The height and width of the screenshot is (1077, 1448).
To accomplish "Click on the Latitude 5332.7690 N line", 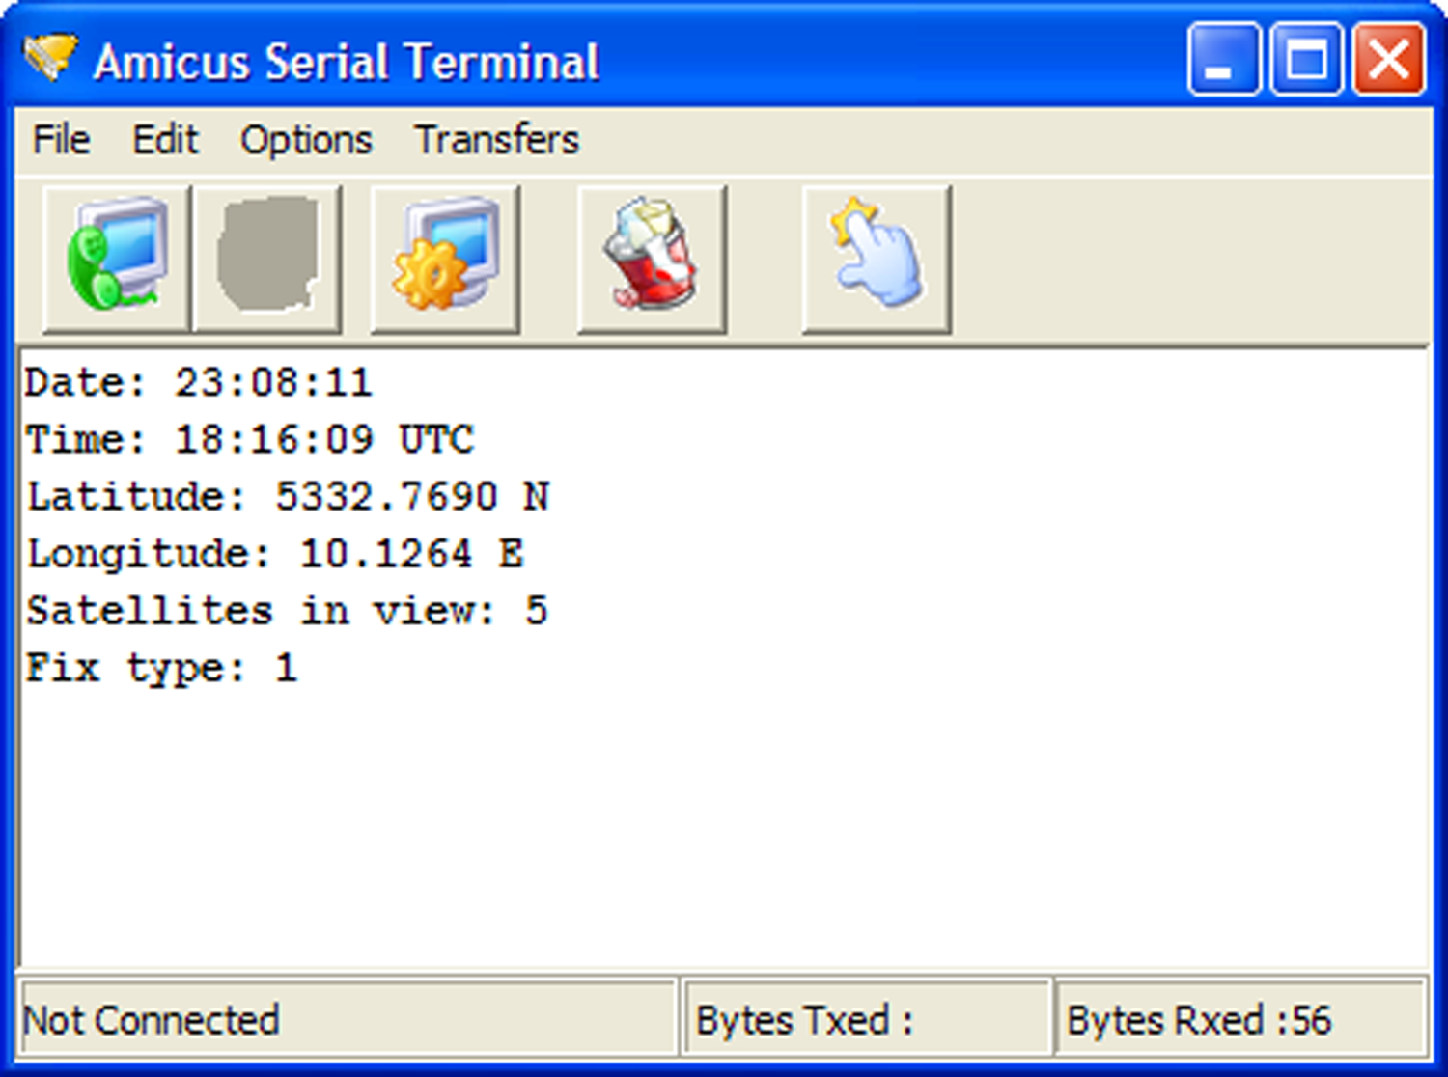I will click(x=288, y=496).
